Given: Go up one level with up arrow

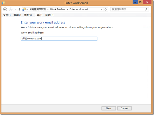Looking at the screenshot, I should coord(19,9).
